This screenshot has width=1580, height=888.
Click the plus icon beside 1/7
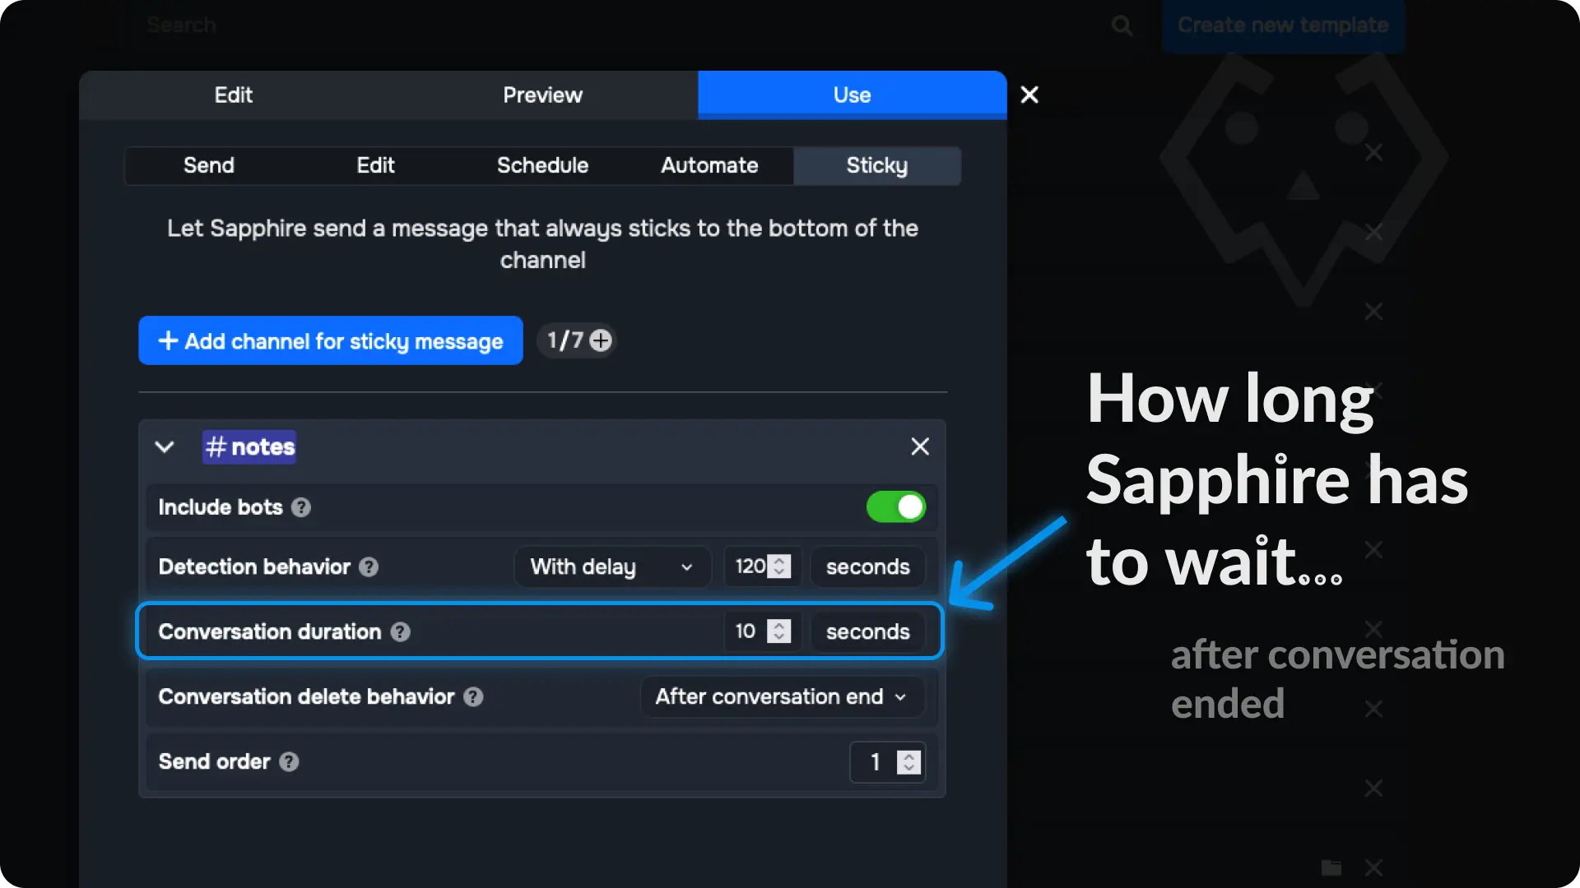[x=601, y=340]
